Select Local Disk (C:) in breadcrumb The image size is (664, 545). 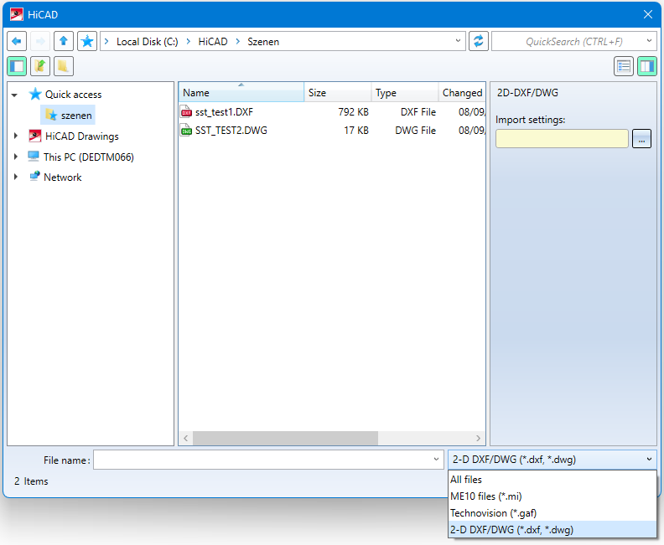point(148,41)
